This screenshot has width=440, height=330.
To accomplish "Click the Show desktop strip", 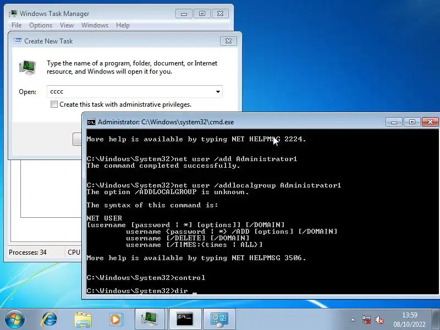I will coord(436,319).
